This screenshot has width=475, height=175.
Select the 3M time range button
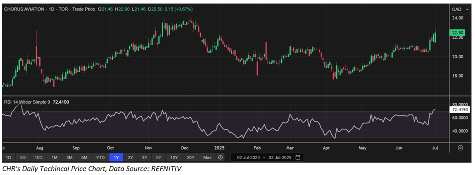69,158
